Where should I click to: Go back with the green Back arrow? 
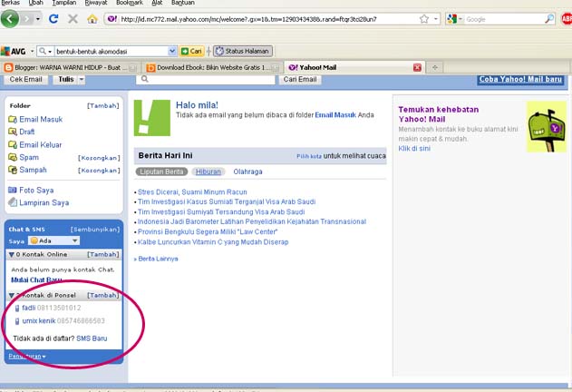coord(10,19)
